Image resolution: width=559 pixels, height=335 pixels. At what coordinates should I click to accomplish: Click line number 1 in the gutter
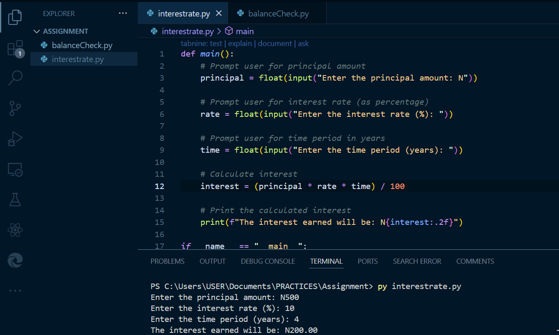[162, 54]
